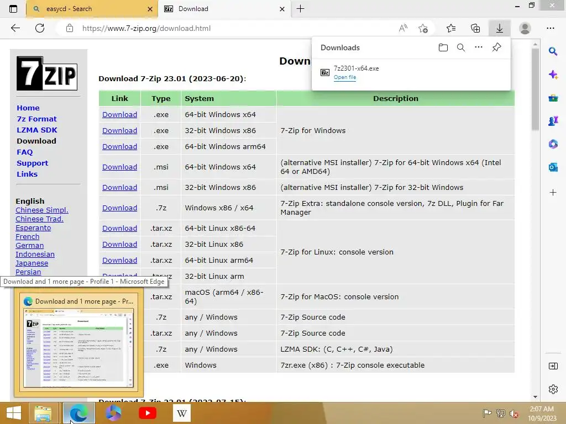This screenshot has height=424, width=566.
Task: Click the site lock info icon
Action: (x=70, y=28)
